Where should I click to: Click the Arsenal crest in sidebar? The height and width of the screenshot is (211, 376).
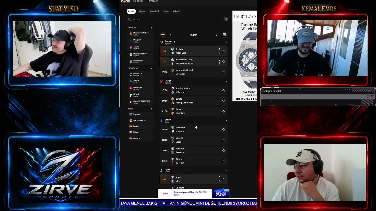coord(131,47)
